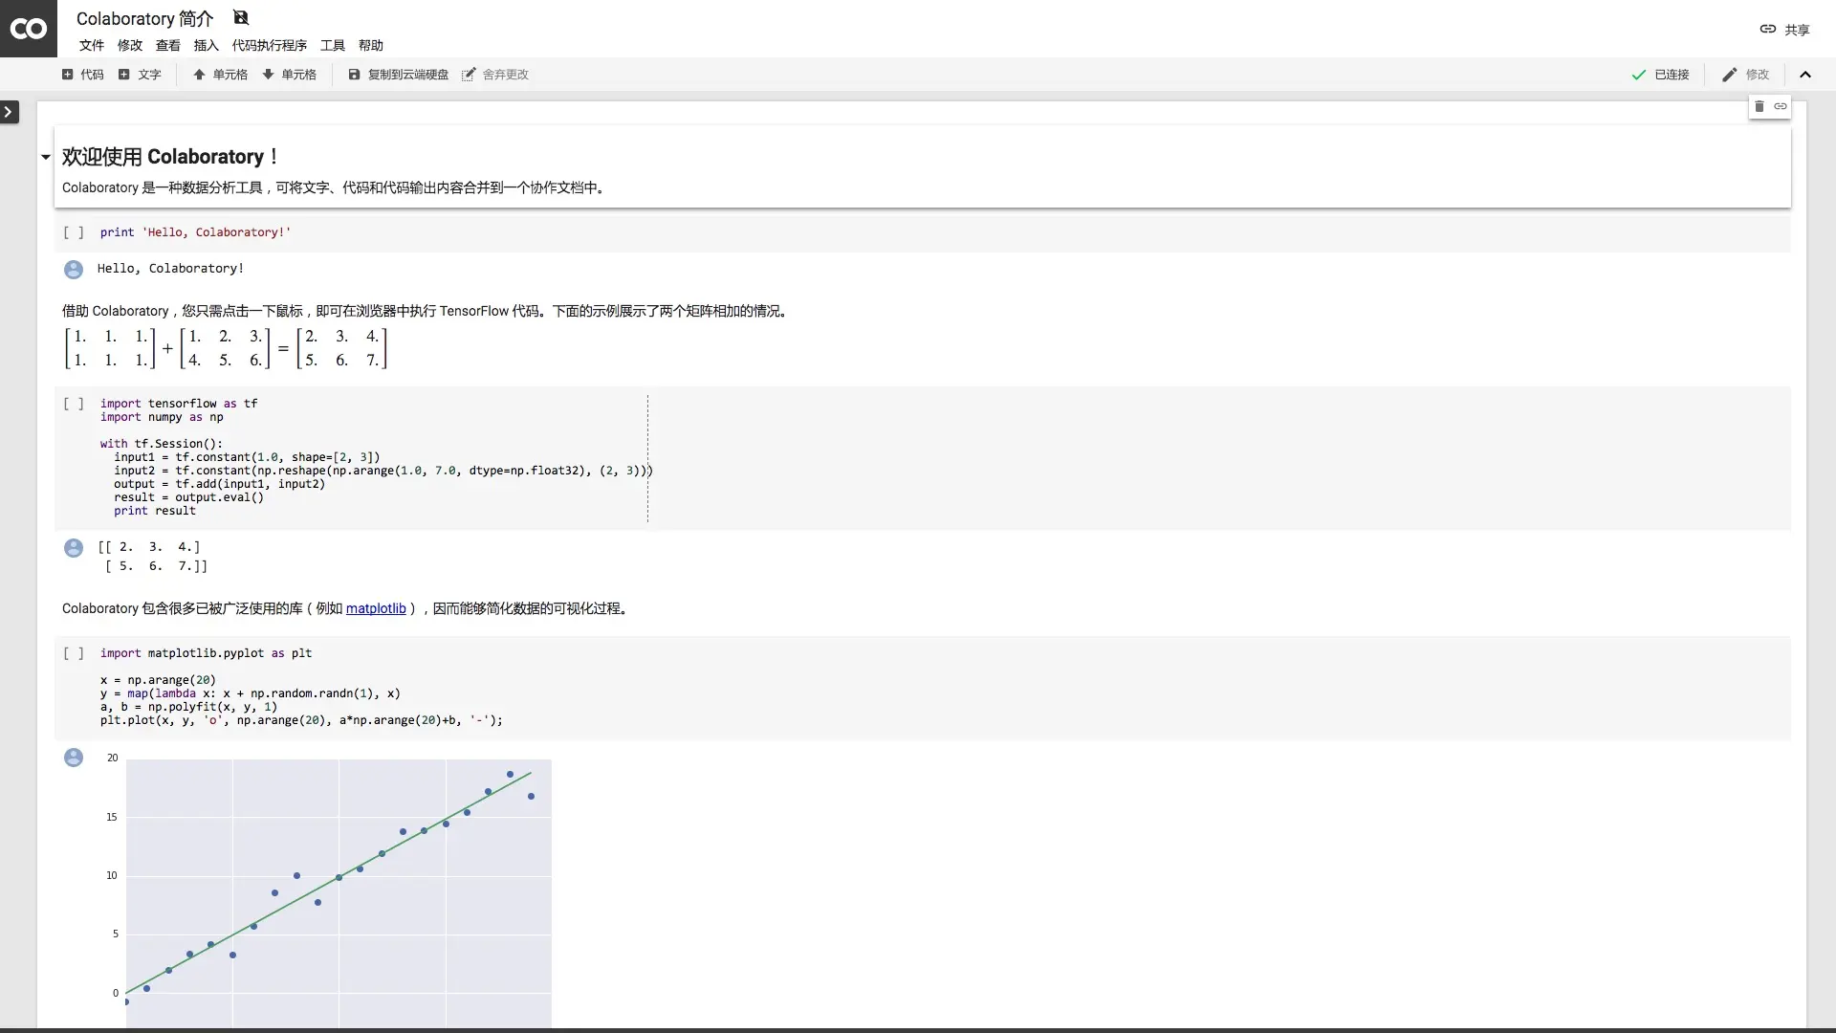Expand the left sidebar panel arrow
The height and width of the screenshot is (1033, 1836).
(x=9, y=112)
